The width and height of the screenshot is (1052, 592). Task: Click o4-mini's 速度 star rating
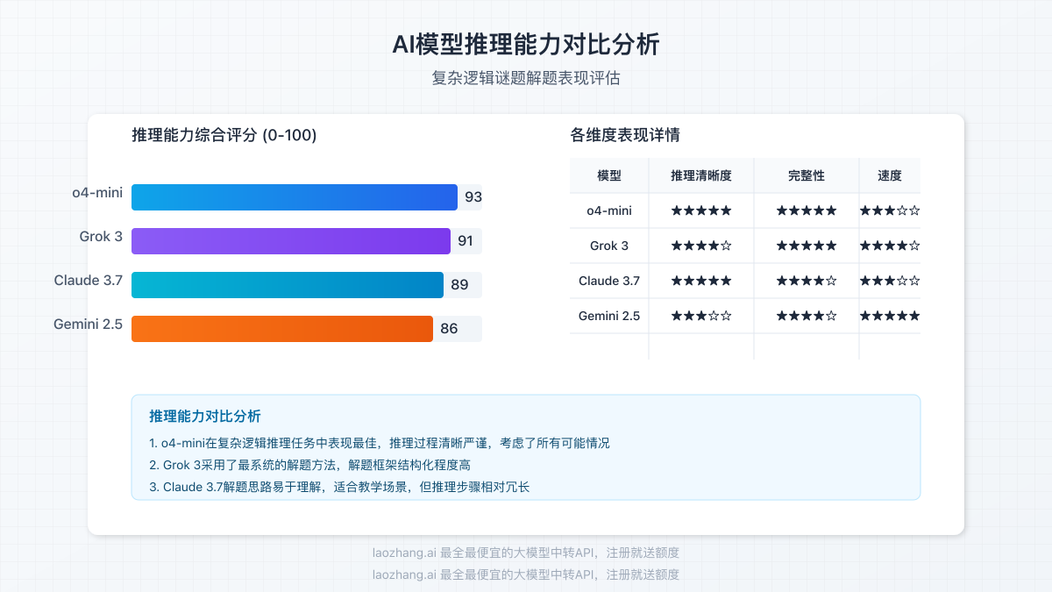coord(890,210)
